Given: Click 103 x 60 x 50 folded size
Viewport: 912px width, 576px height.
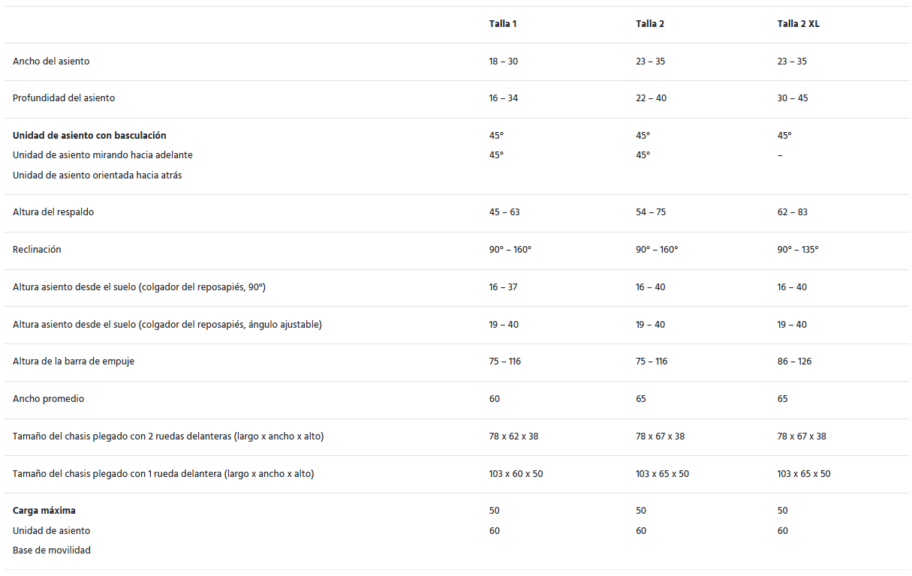Looking at the screenshot, I should coord(516,474).
